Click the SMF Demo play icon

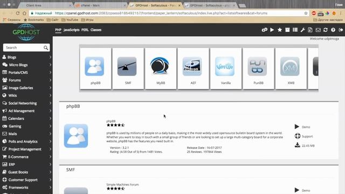click(297, 190)
